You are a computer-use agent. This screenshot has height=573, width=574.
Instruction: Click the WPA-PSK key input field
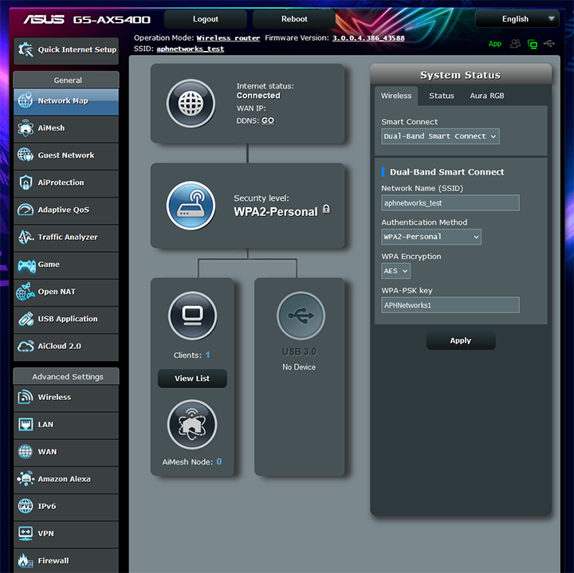450,305
